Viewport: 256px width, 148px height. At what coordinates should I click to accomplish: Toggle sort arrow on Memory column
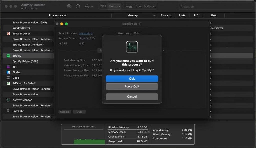154,16
